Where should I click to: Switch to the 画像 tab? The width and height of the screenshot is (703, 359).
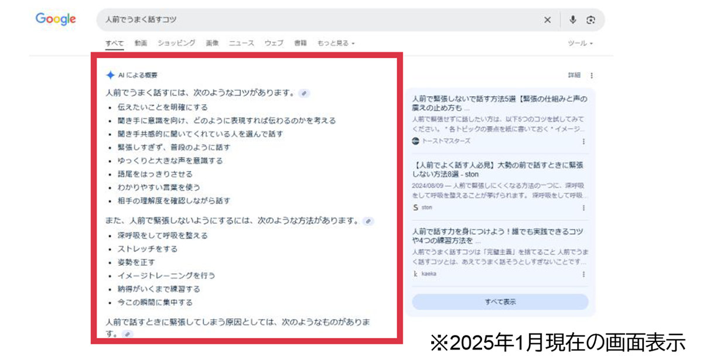tap(211, 43)
